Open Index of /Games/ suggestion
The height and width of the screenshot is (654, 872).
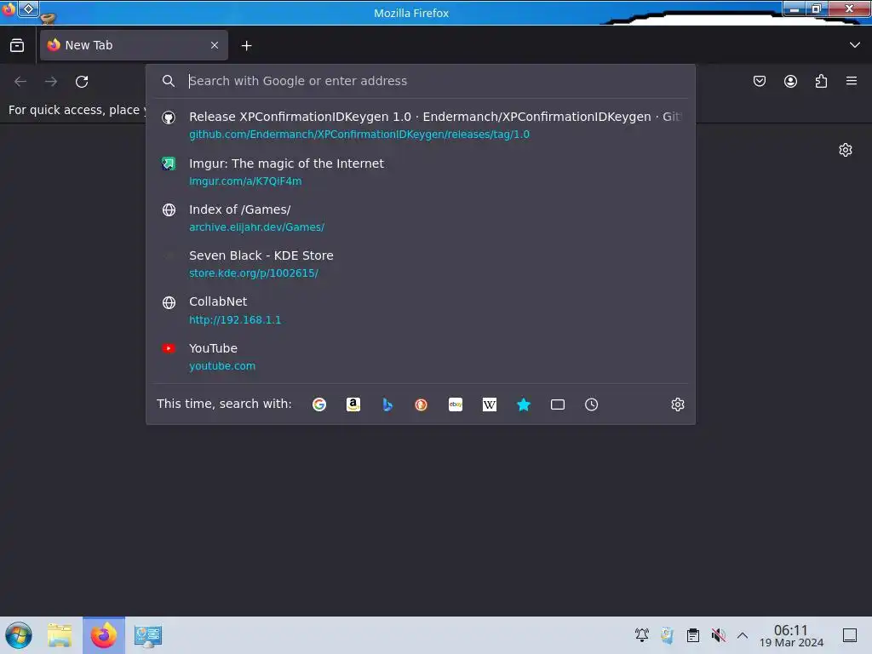click(x=421, y=217)
